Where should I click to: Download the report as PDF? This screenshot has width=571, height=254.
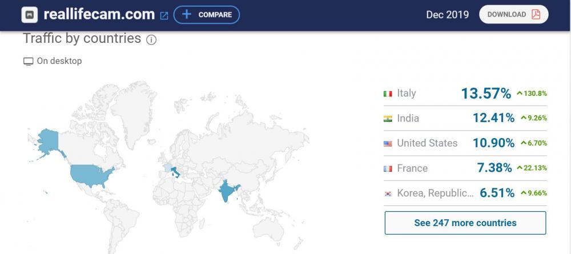(x=513, y=15)
